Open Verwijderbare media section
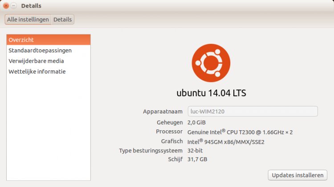Image resolution: width=334 pixels, height=187 pixels. click(49, 61)
